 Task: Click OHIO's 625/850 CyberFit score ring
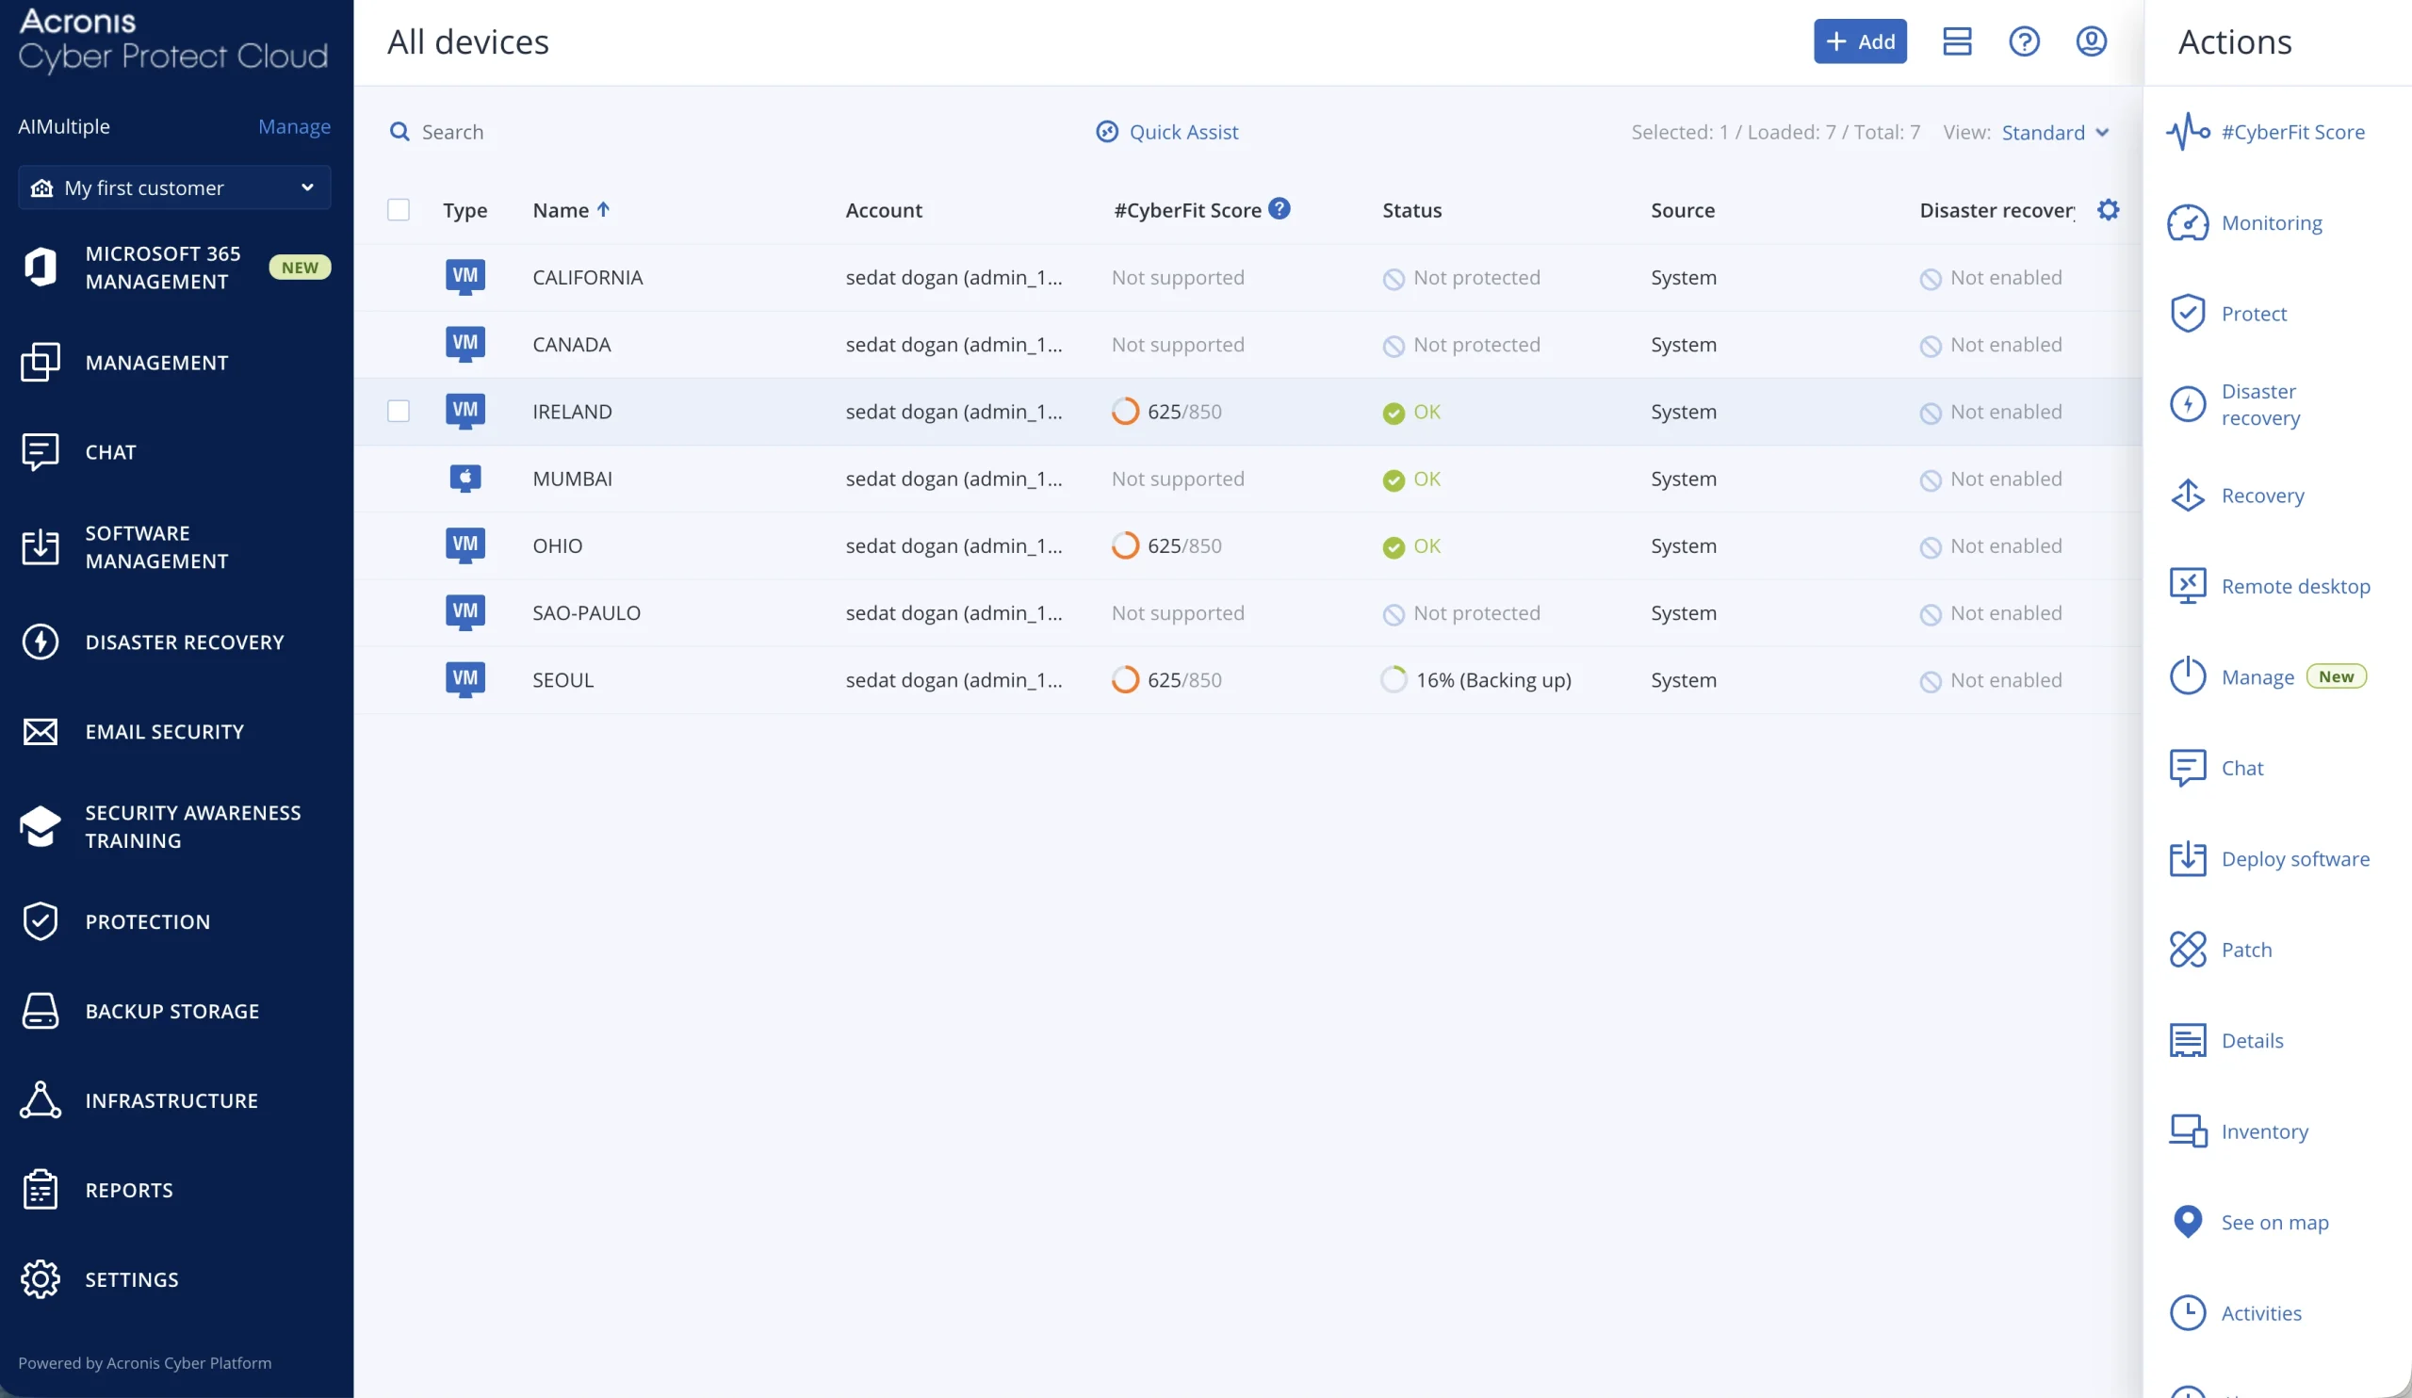(1125, 545)
